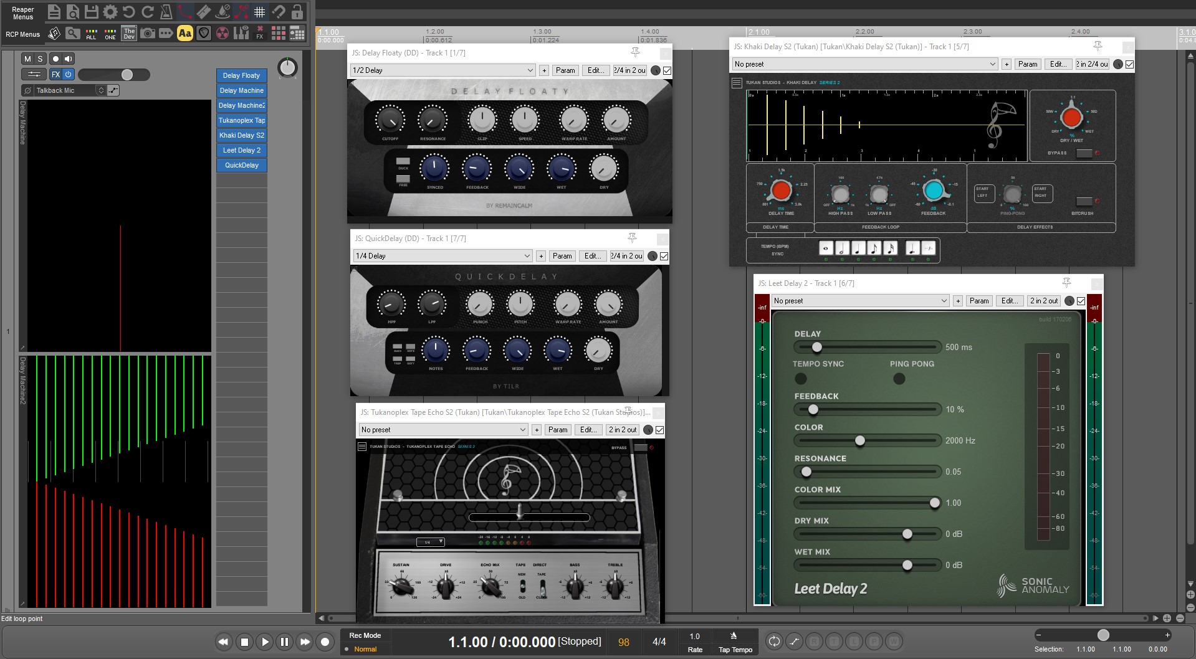Click the yellow Aa text icon
Image resolution: width=1196 pixels, height=659 pixels.
(x=185, y=33)
